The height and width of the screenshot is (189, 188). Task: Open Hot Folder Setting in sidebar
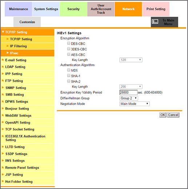tap(27, 182)
